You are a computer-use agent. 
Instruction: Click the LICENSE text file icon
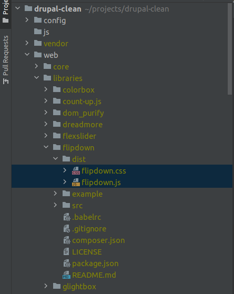pos(66,252)
